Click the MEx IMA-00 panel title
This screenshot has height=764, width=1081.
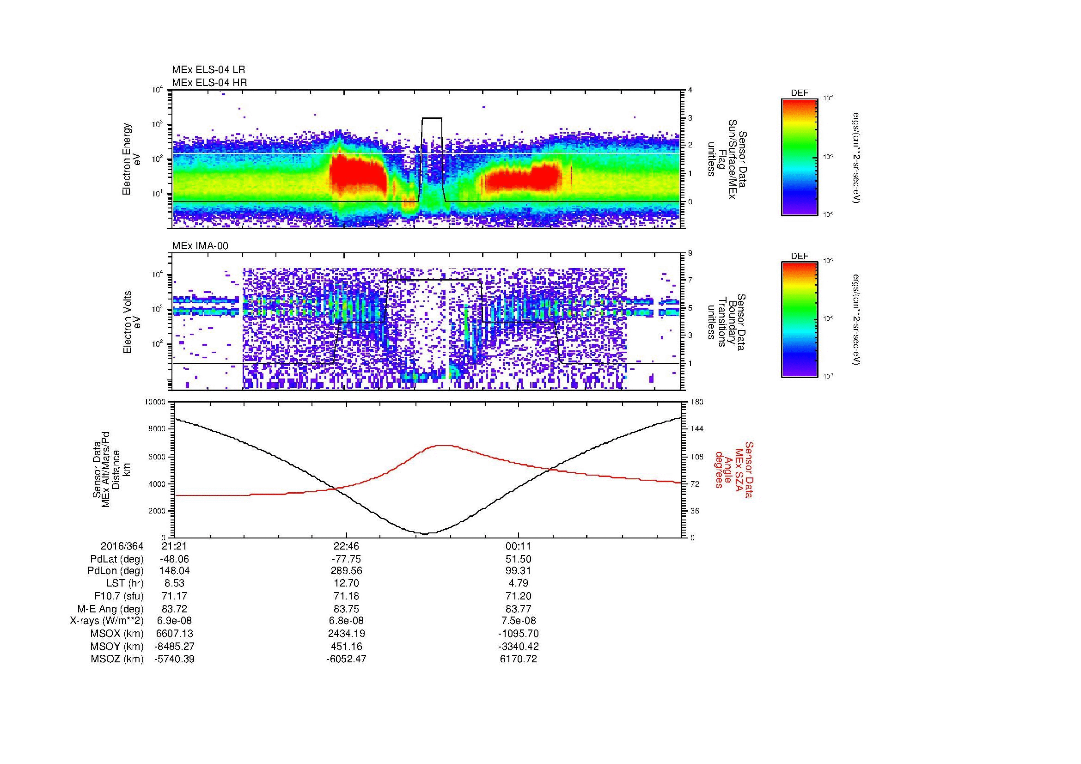pos(200,246)
